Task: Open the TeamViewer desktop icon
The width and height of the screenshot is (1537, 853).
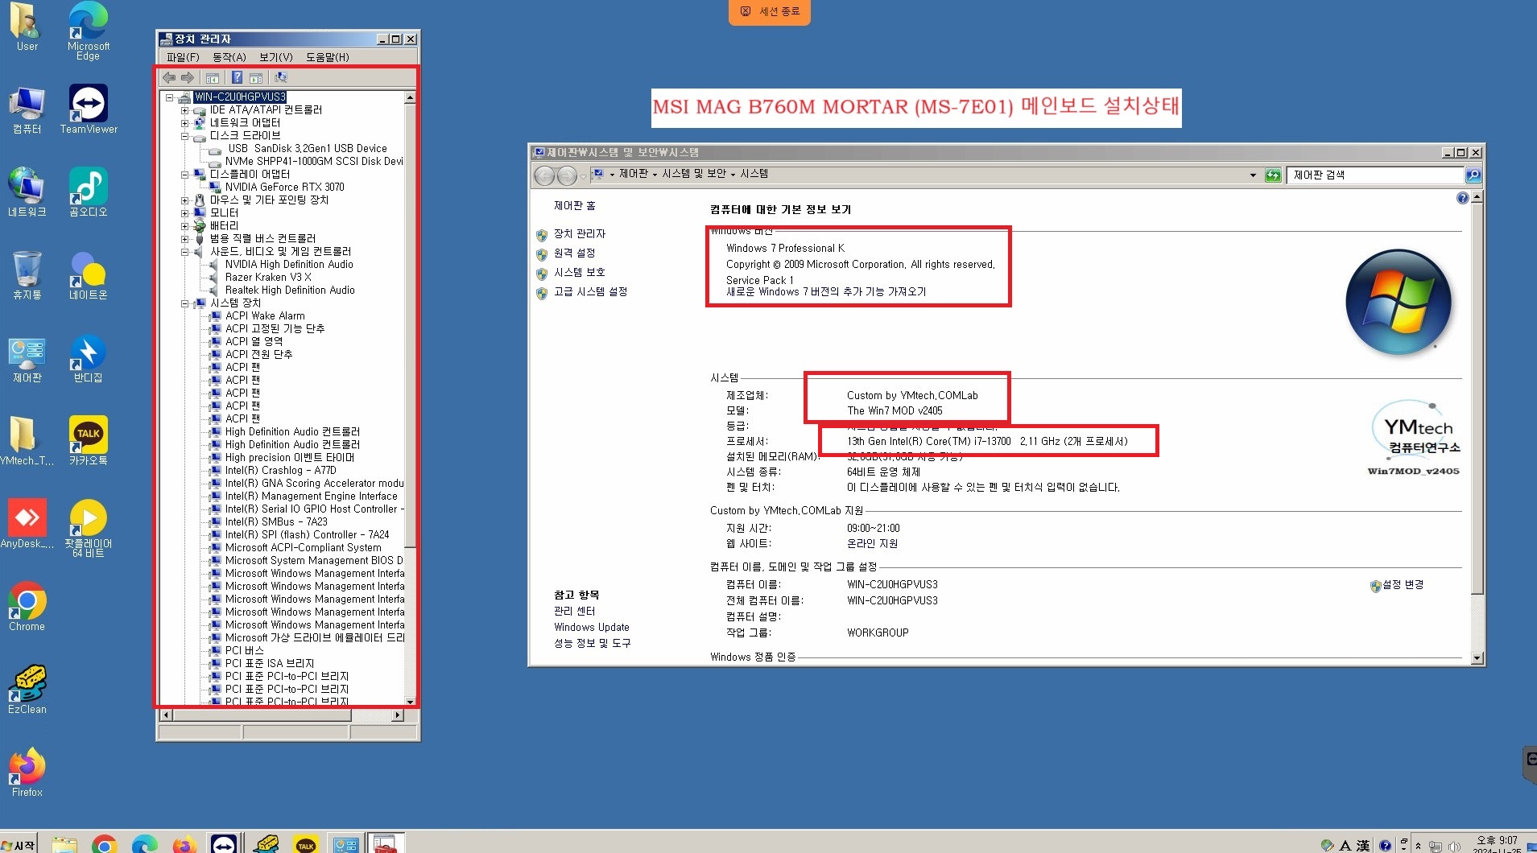Action: [x=89, y=109]
